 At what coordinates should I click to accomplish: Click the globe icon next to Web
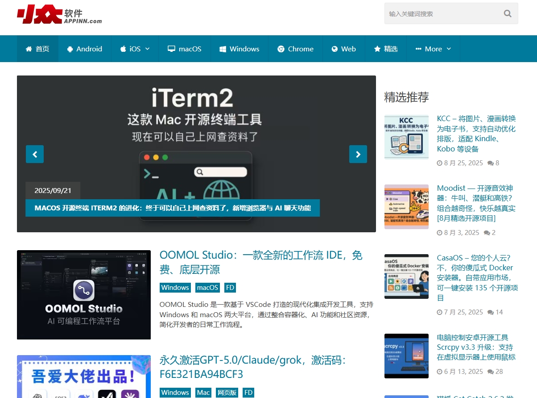tap(335, 49)
